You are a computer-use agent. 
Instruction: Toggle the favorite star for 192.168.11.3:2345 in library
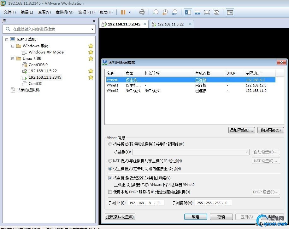91,77
